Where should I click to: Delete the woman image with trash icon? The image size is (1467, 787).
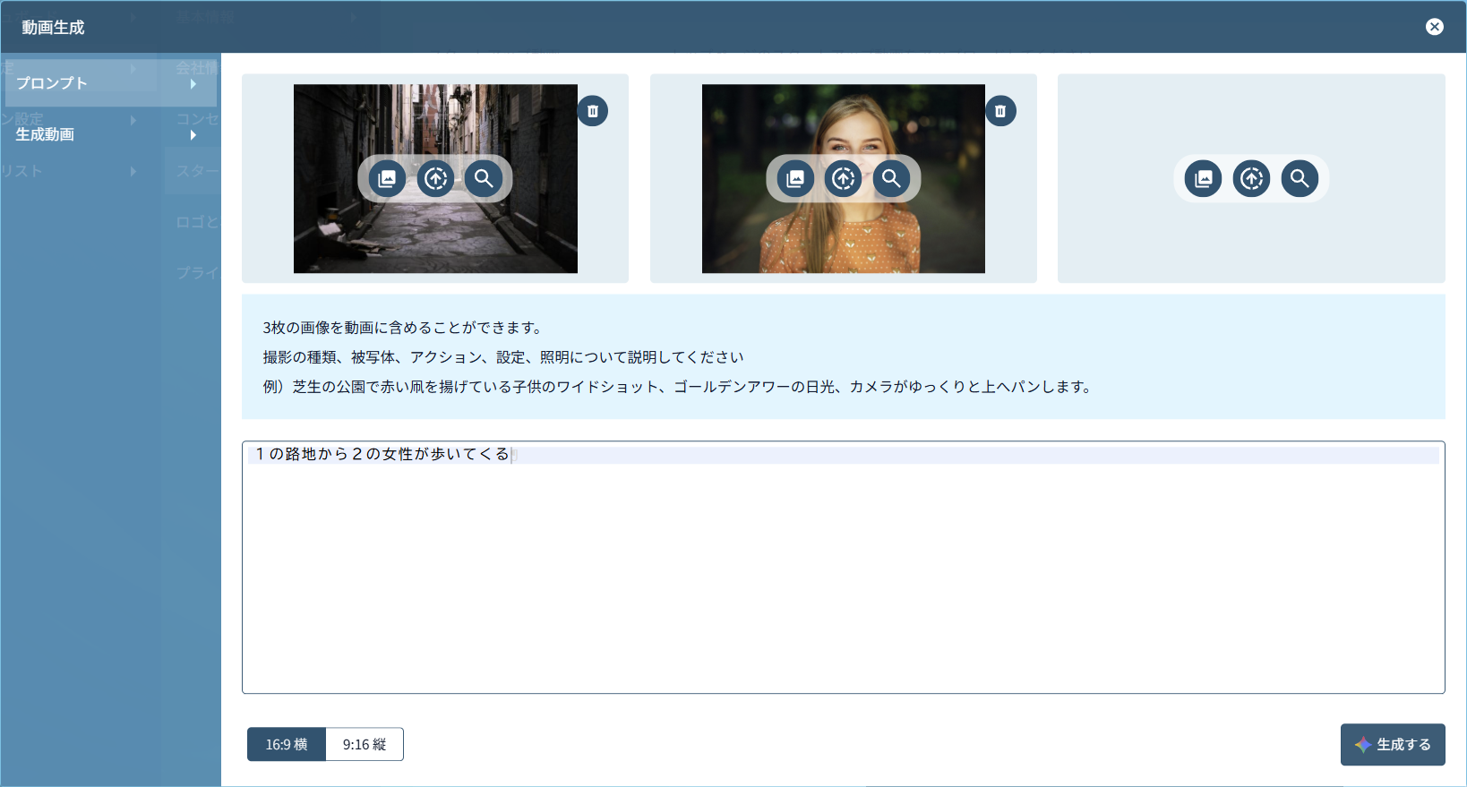pyautogui.click(x=1000, y=111)
